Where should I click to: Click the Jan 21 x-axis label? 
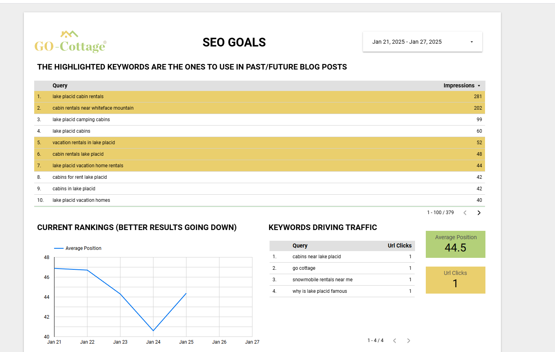click(x=54, y=342)
